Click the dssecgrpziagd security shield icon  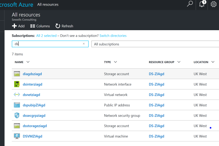17,115
